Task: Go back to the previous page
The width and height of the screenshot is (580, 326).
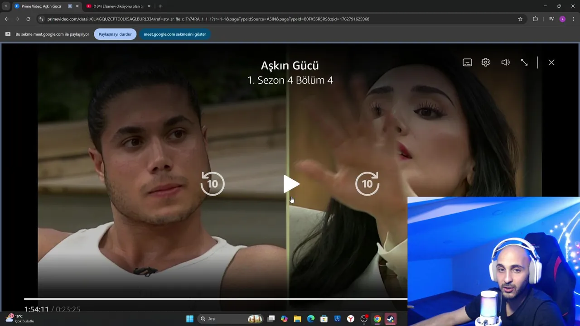Action: click(x=6, y=19)
